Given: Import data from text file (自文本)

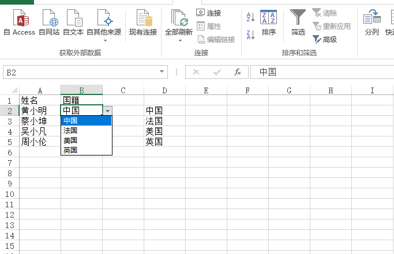Looking at the screenshot, I should [73, 22].
